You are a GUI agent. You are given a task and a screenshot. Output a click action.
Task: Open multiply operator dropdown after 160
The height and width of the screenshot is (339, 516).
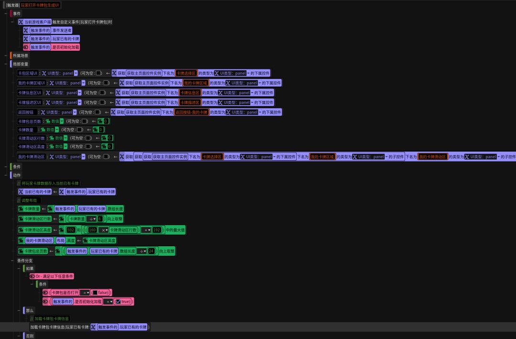click(x=104, y=230)
